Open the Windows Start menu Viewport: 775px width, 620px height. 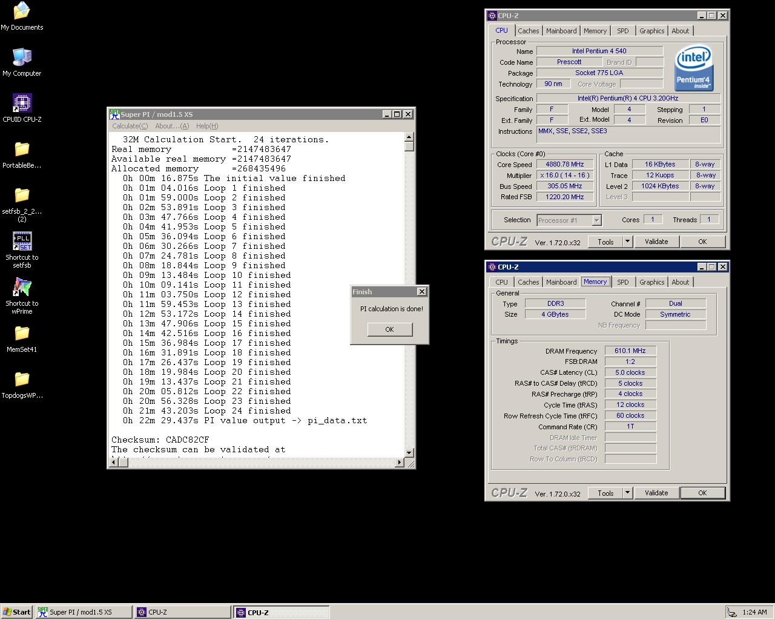coord(17,612)
